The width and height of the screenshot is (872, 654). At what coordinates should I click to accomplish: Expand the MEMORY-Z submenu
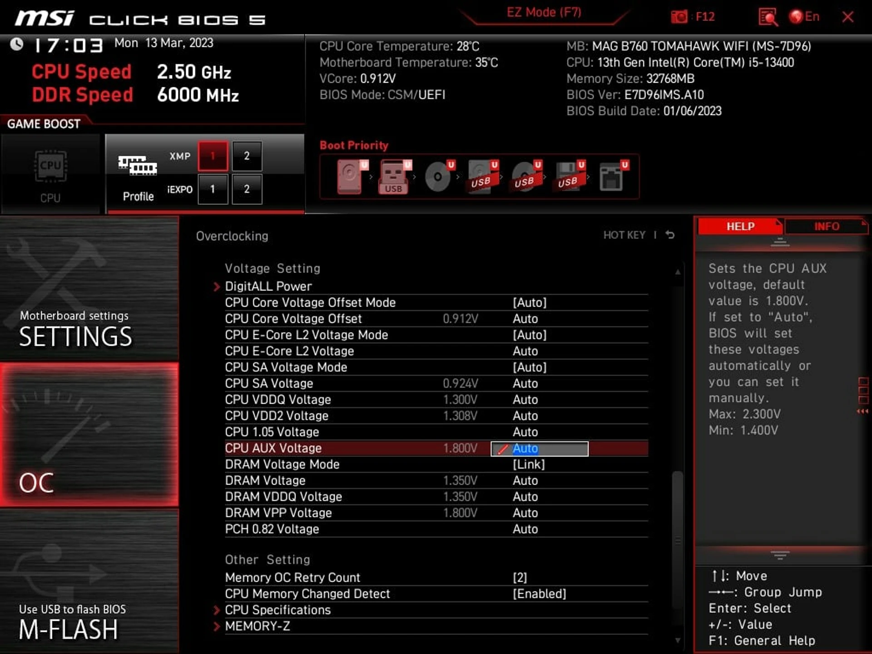257,626
